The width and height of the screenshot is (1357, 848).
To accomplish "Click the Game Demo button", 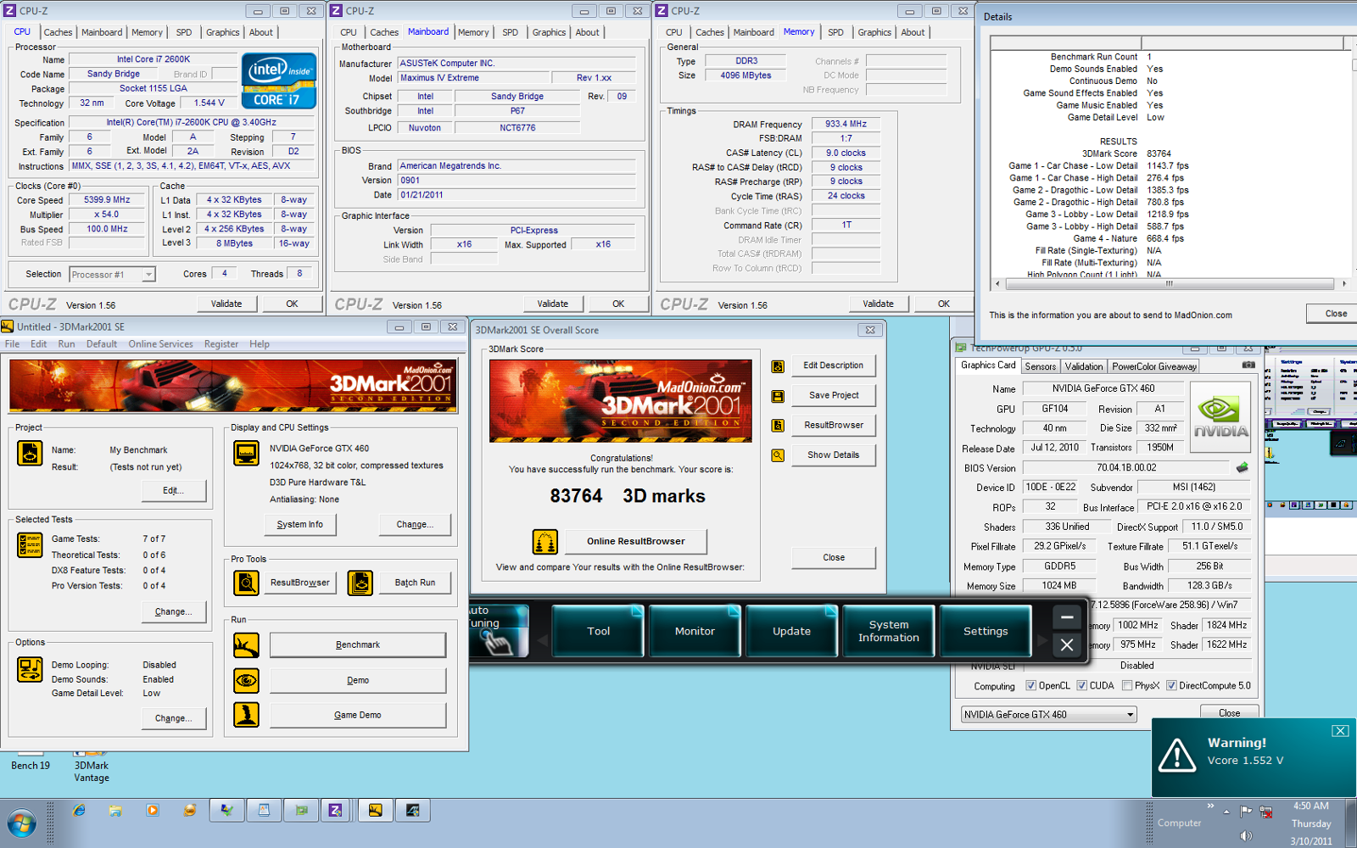I will (x=358, y=715).
